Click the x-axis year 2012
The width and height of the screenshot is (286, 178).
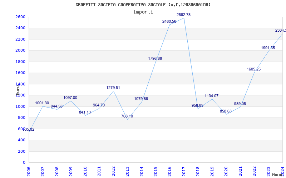tap(113, 171)
